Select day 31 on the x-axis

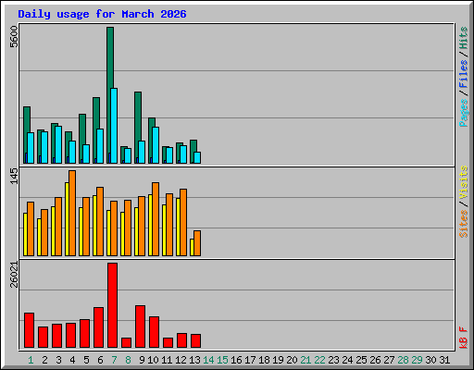[444, 360]
